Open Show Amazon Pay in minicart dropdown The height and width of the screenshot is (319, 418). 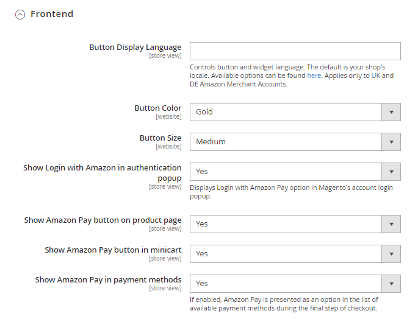pos(286,254)
